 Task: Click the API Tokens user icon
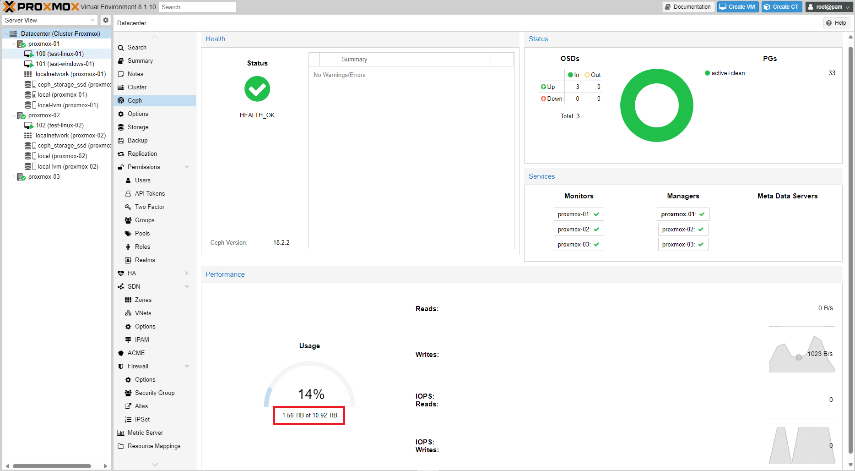128,194
